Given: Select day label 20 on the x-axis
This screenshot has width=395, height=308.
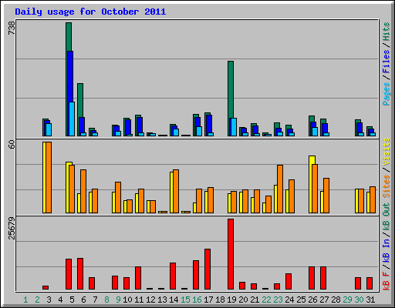Looking at the screenshot, I should (x=243, y=300).
